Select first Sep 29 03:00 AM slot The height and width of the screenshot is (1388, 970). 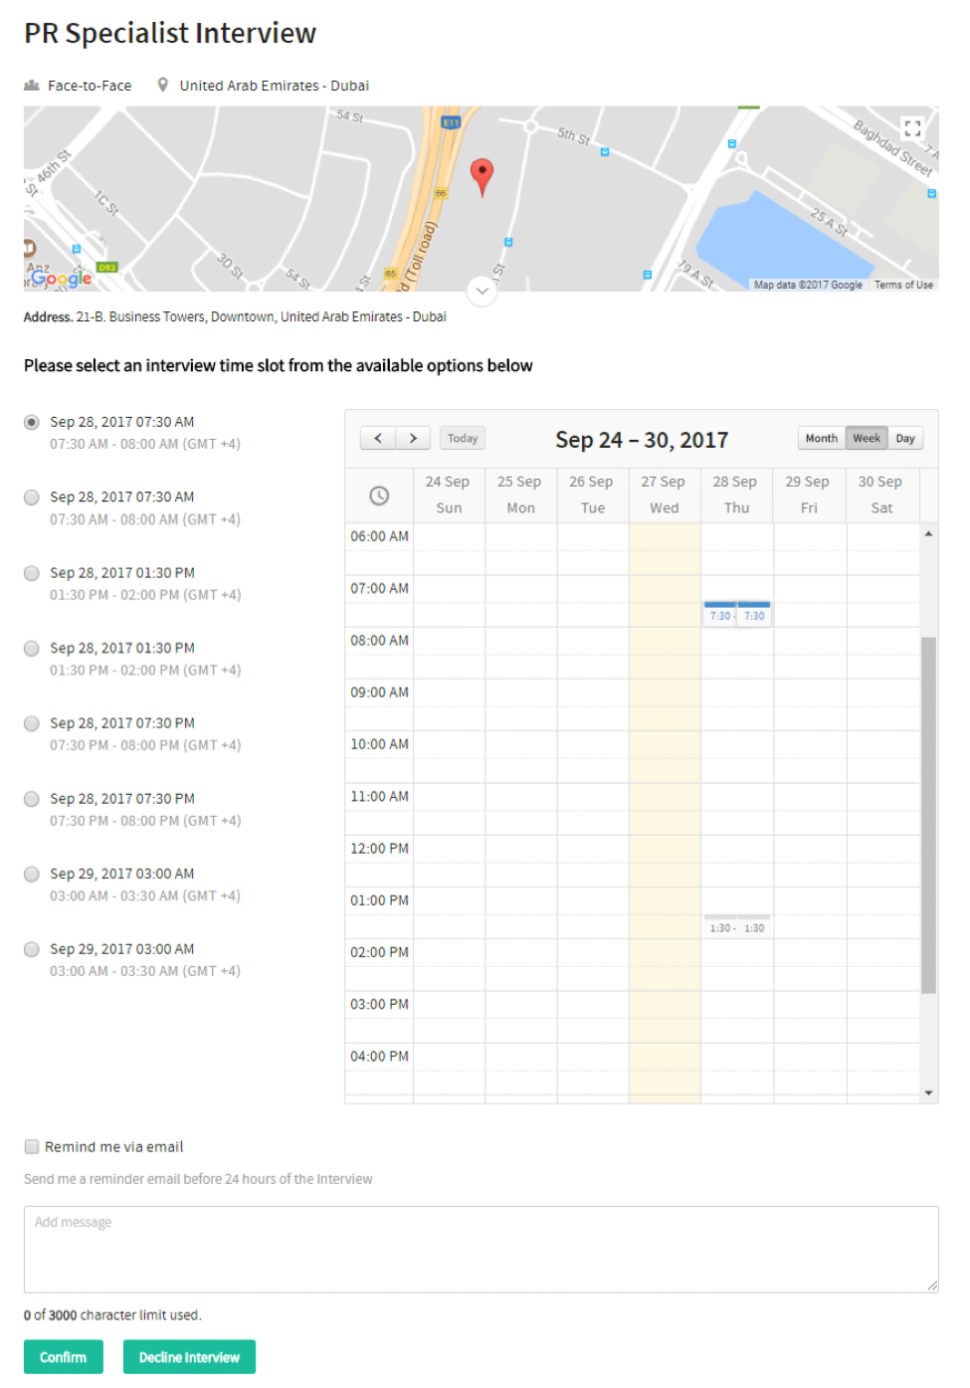coord(32,875)
